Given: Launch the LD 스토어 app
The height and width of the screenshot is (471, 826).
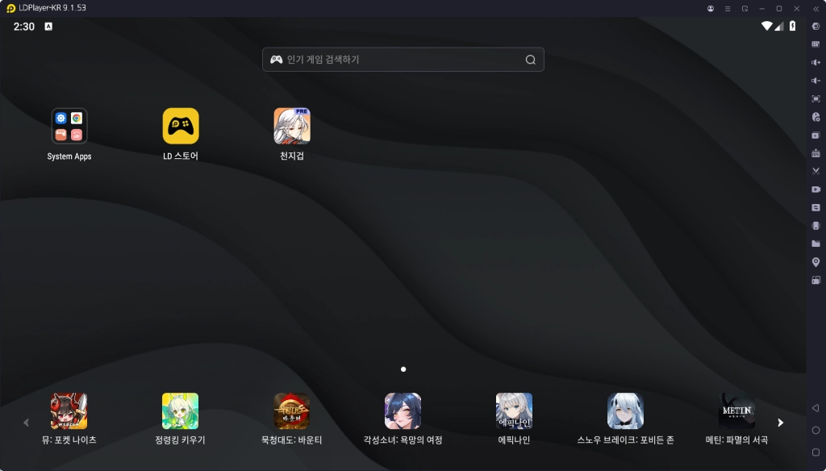Looking at the screenshot, I should (181, 127).
